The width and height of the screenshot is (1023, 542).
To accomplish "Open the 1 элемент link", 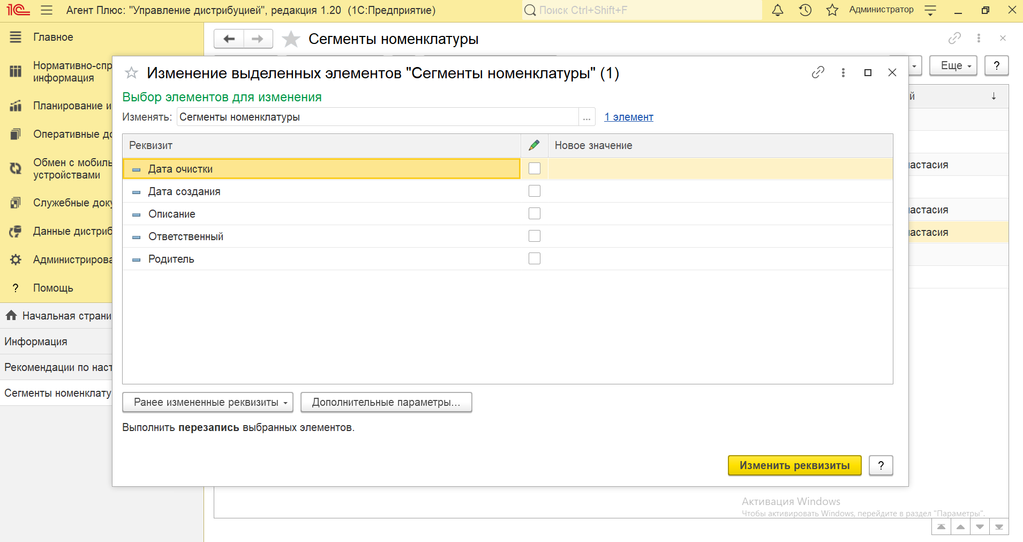I will (629, 117).
